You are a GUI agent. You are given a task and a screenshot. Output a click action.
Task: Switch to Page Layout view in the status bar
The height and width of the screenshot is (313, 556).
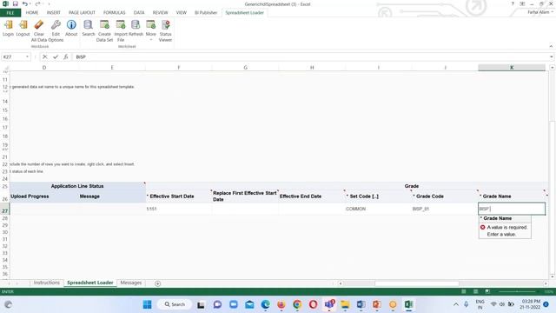[475, 291]
